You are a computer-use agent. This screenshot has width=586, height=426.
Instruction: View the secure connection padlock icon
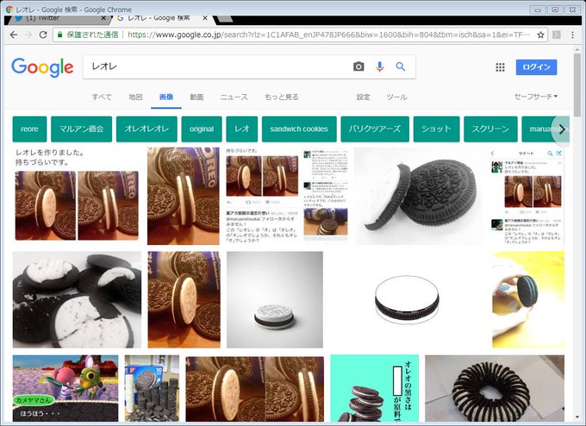[x=59, y=34]
